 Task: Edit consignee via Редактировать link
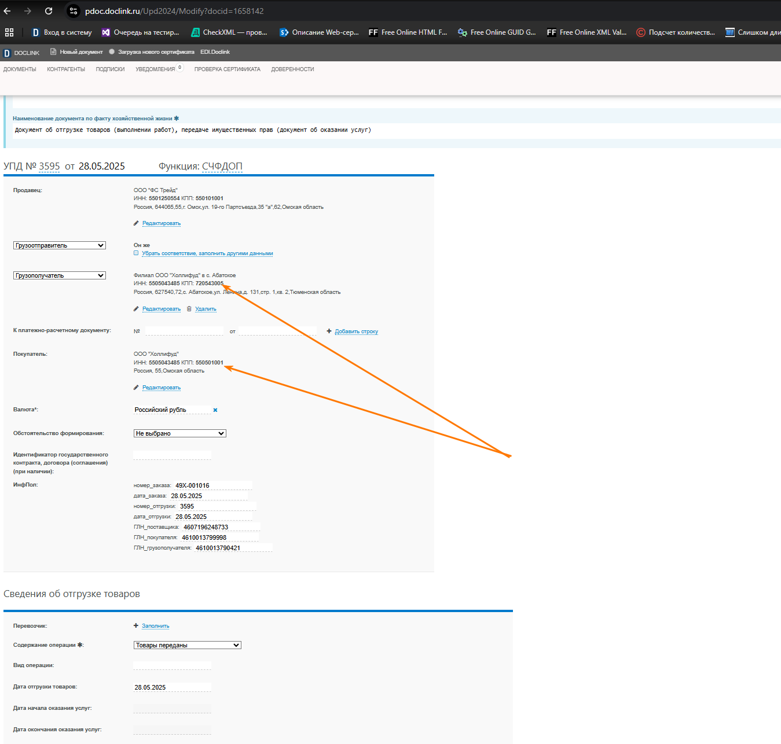[x=162, y=309]
